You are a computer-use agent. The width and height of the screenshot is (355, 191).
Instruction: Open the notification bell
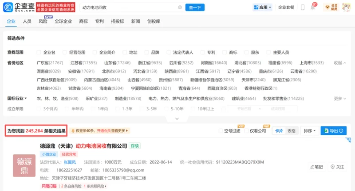coord(313,8)
